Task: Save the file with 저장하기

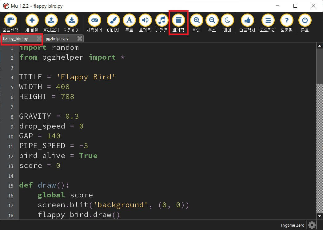Action: 71,21
